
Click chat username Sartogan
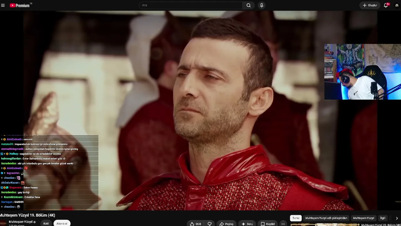7,202
